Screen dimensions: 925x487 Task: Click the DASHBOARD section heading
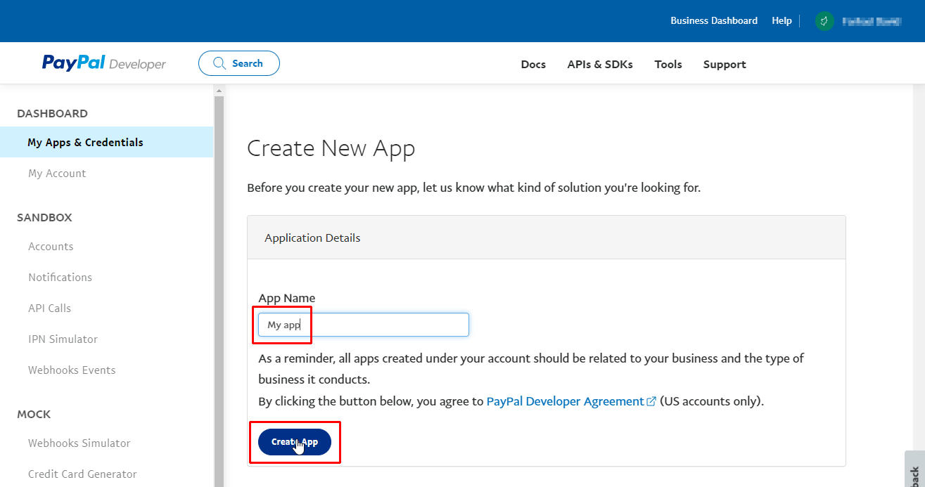coord(52,113)
